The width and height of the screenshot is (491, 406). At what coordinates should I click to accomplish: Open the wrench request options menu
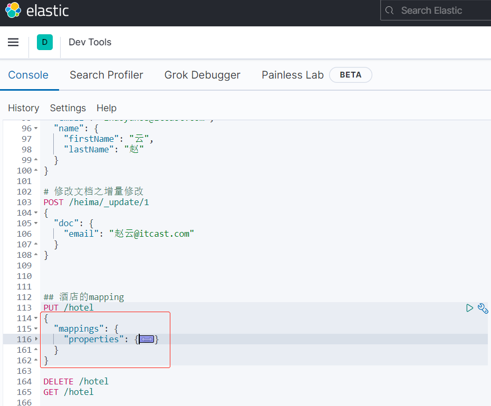coord(483,308)
